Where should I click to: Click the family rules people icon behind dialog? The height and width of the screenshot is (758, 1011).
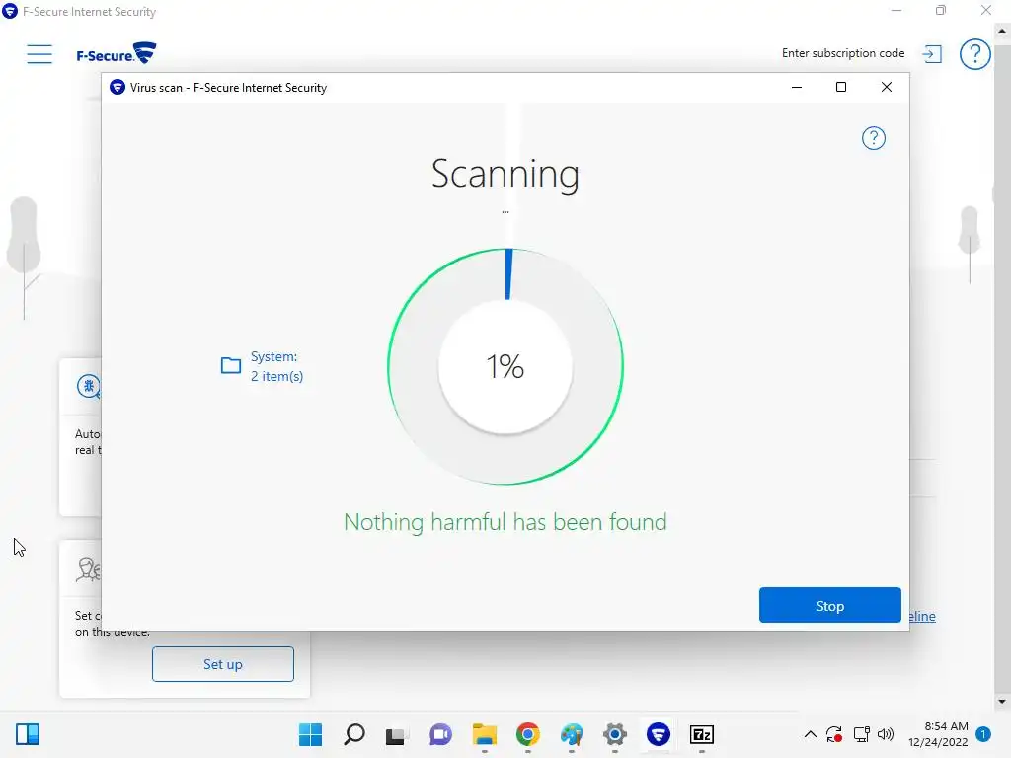[88, 569]
